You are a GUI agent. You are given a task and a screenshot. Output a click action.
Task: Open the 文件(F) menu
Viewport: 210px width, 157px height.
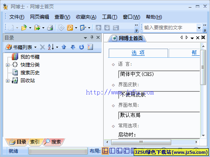tap(17, 17)
